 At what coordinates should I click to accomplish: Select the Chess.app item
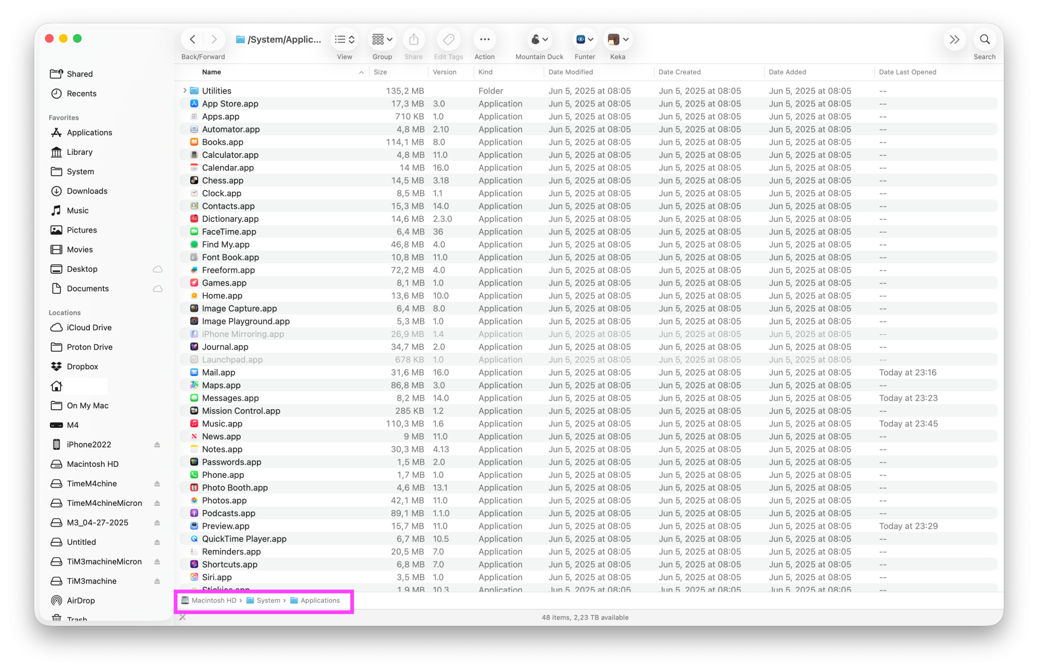coord(223,181)
